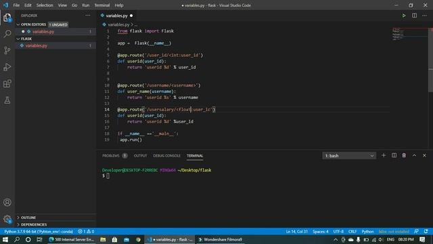Switch to the Debug Console tab
Viewport: 433px width, 244px height.
click(x=167, y=156)
